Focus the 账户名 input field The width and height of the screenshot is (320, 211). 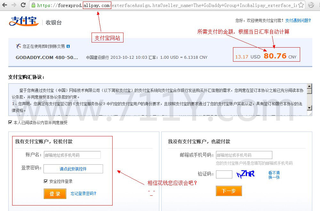click(x=72, y=155)
